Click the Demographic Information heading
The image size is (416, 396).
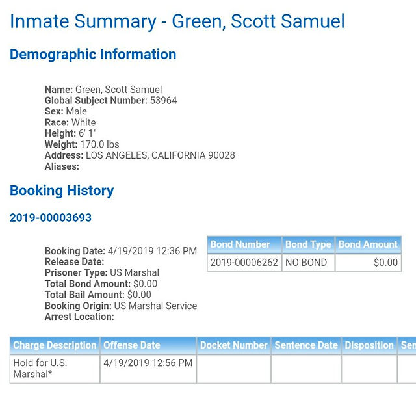tap(93, 55)
